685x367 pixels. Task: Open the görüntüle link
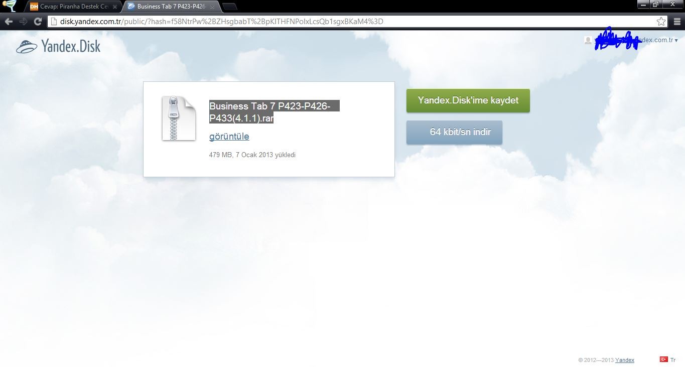[x=229, y=137]
